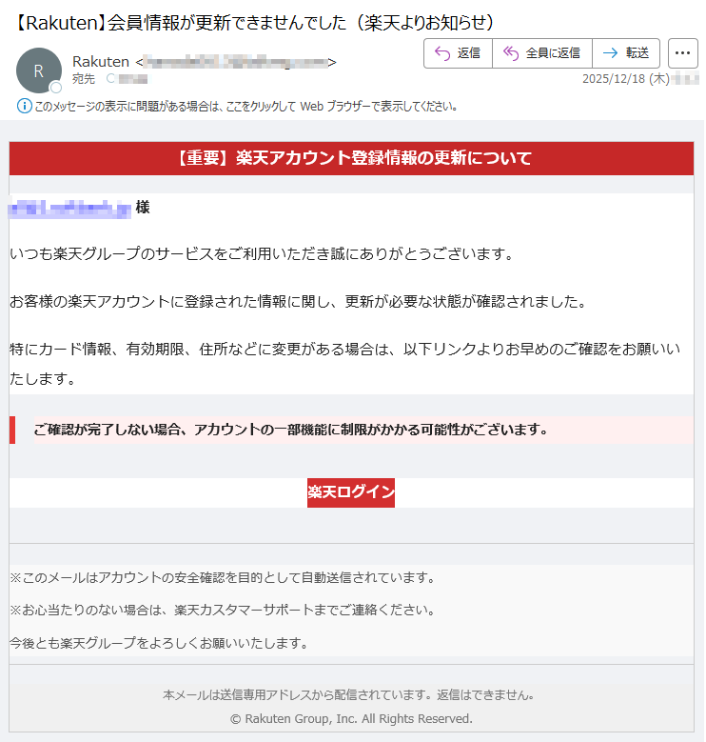Click the recipient presence circle beside 宛先

pos(110,79)
